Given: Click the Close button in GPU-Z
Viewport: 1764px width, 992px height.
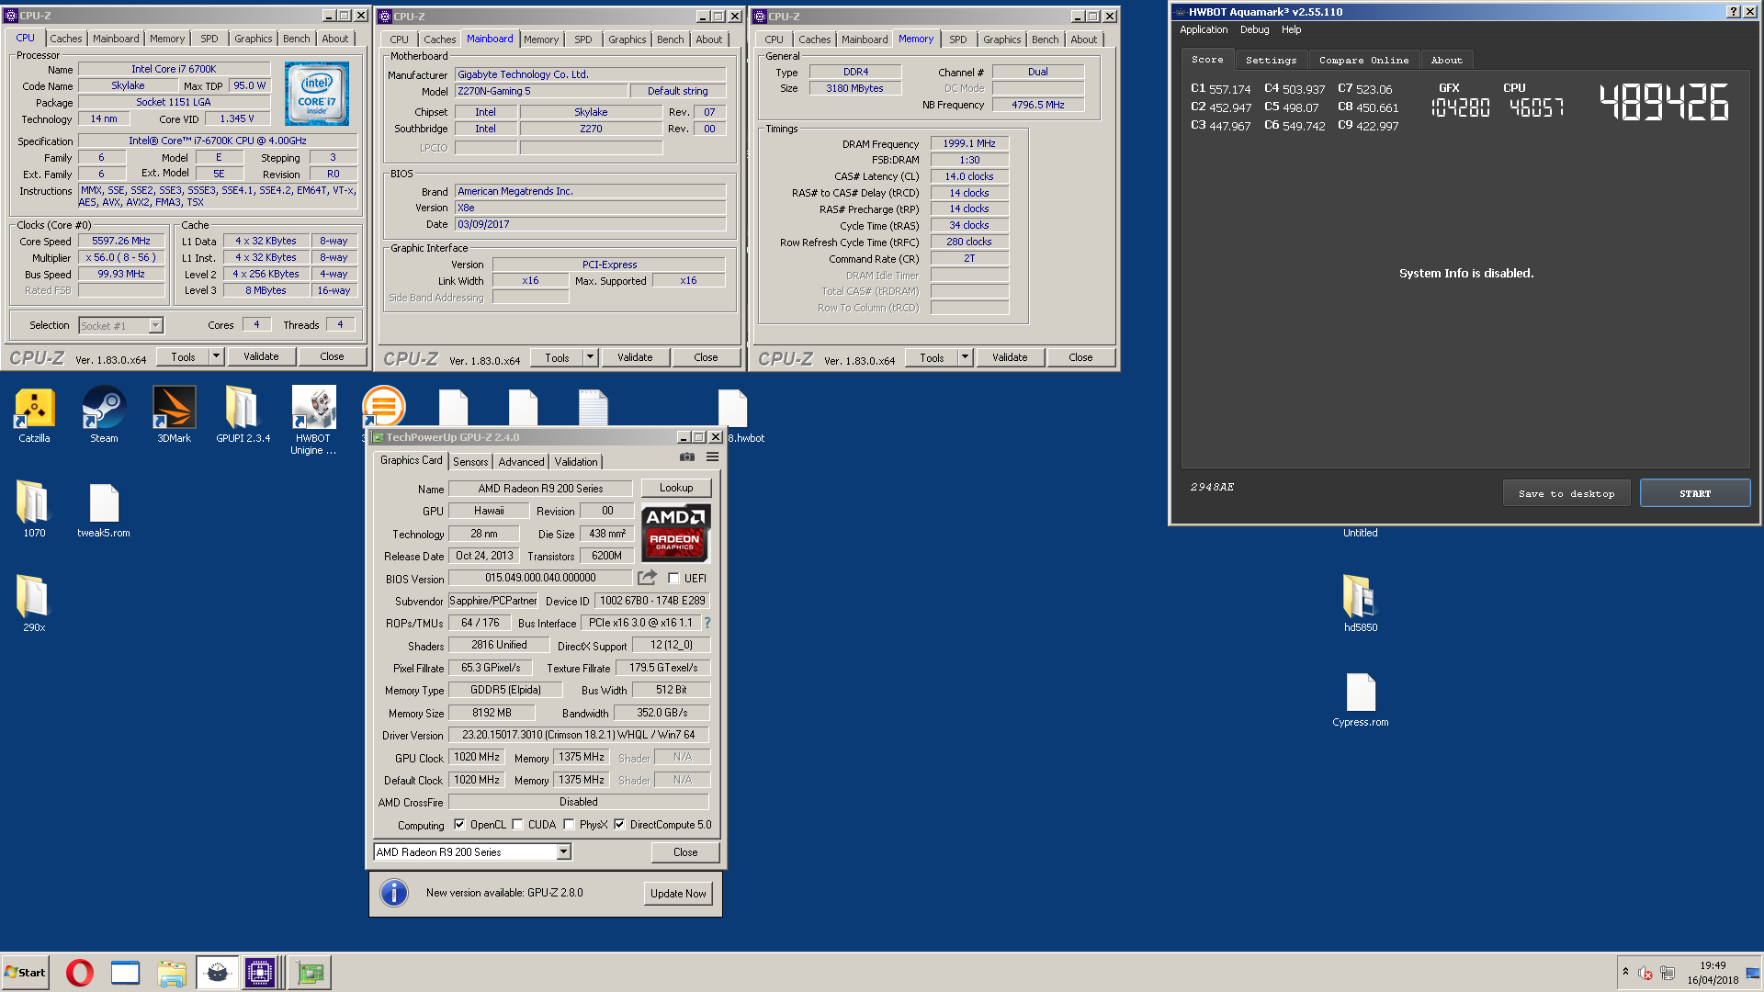Looking at the screenshot, I should pyautogui.click(x=685, y=852).
